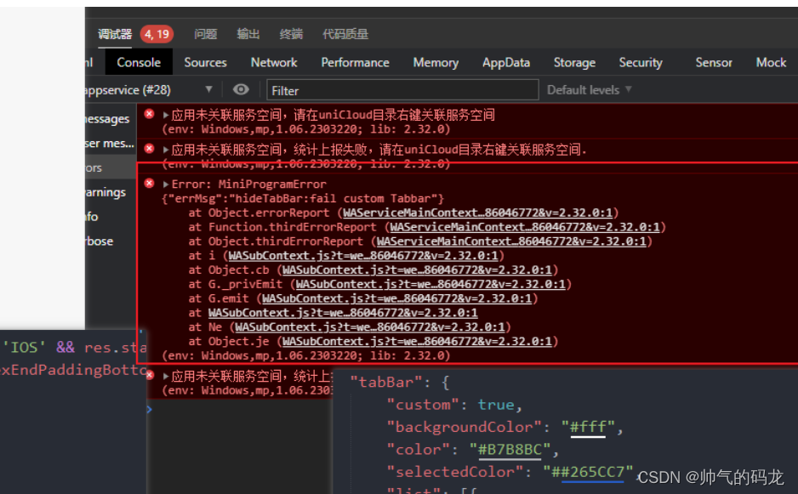Image resolution: width=798 pixels, height=494 pixels.
Task: Open the Performance panel
Action: (355, 62)
